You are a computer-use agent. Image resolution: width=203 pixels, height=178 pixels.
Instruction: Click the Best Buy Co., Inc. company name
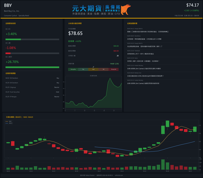click(x=12, y=11)
